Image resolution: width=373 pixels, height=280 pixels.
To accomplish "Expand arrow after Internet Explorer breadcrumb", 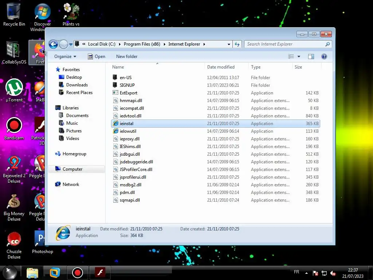I will [x=204, y=44].
